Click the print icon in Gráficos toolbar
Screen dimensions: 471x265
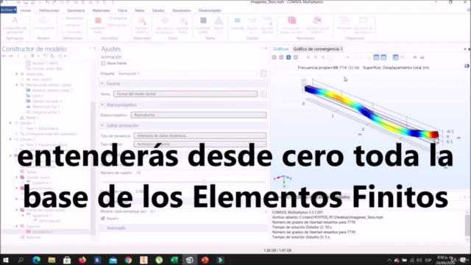coord(422,57)
